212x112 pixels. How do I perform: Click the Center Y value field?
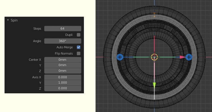click(63, 65)
